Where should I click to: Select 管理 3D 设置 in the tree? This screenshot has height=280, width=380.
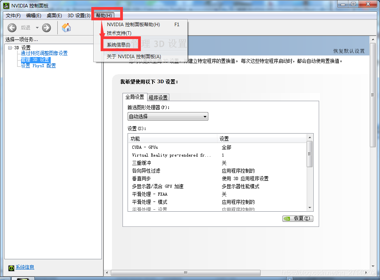click(36, 59)
